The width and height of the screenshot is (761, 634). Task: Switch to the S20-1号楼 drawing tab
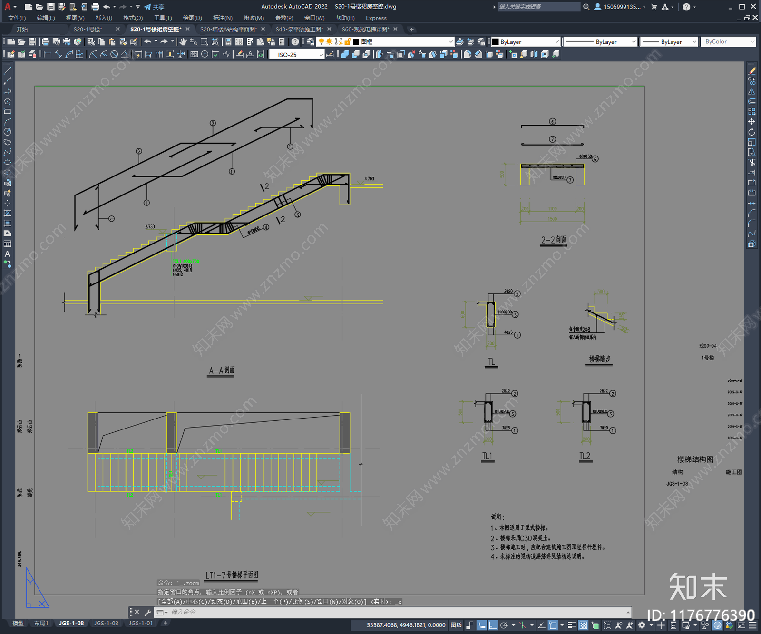[x=88, y=29]
